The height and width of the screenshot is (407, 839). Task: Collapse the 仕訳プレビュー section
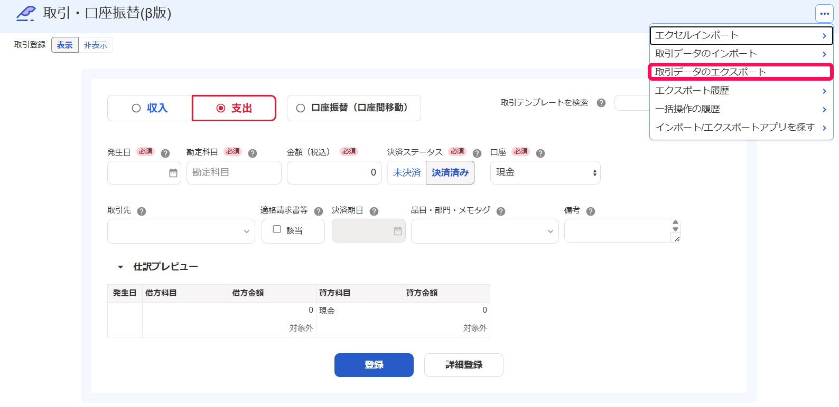[x=120, y=267]
